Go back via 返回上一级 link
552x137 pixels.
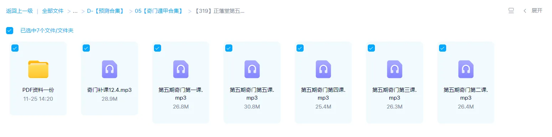click(x=19, y=11)
